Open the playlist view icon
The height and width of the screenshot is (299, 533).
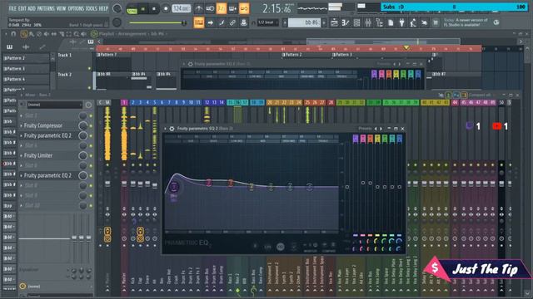[x=334, y=22]
